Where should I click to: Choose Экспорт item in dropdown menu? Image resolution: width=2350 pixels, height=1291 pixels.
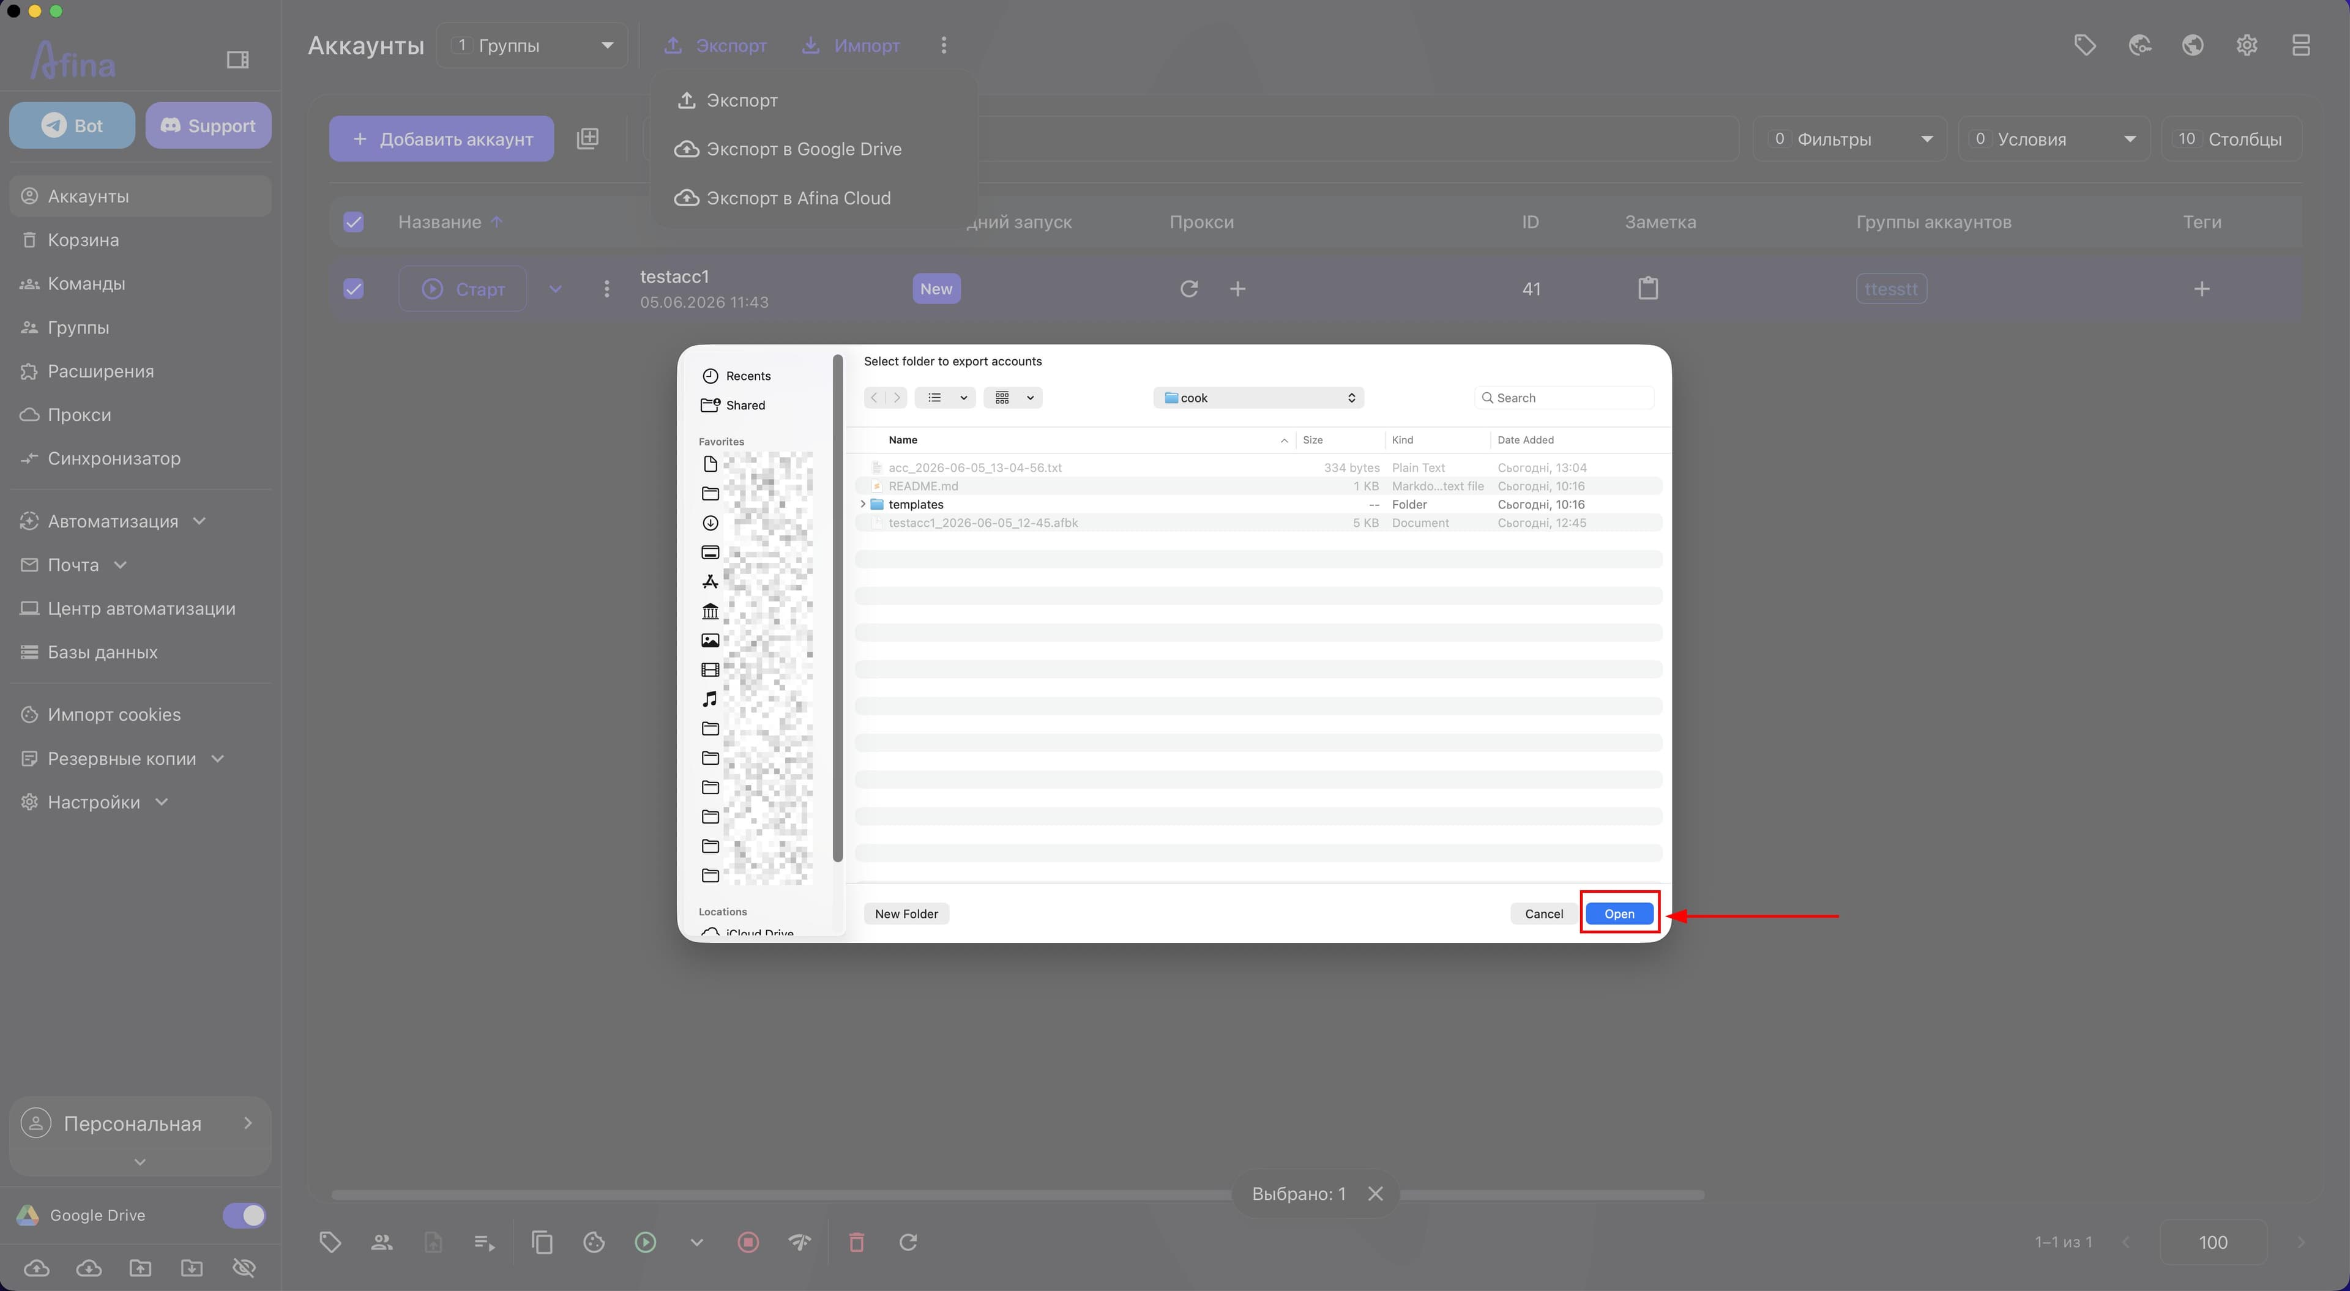click(x=727, y=100)
